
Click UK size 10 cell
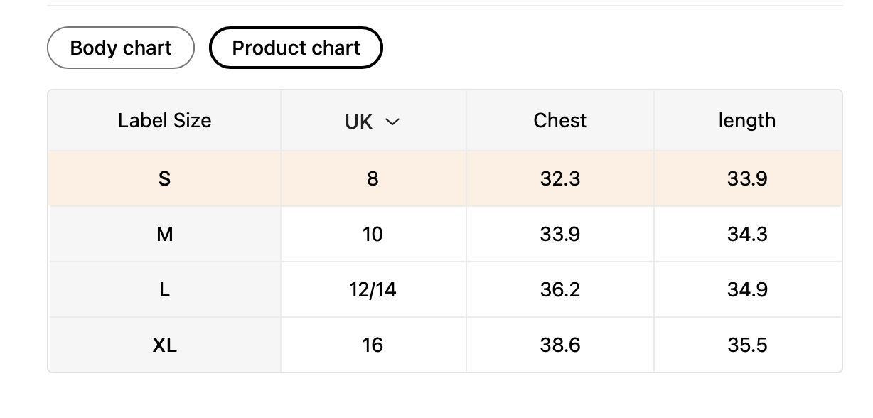pyautogui.click(x=373, y=234)
